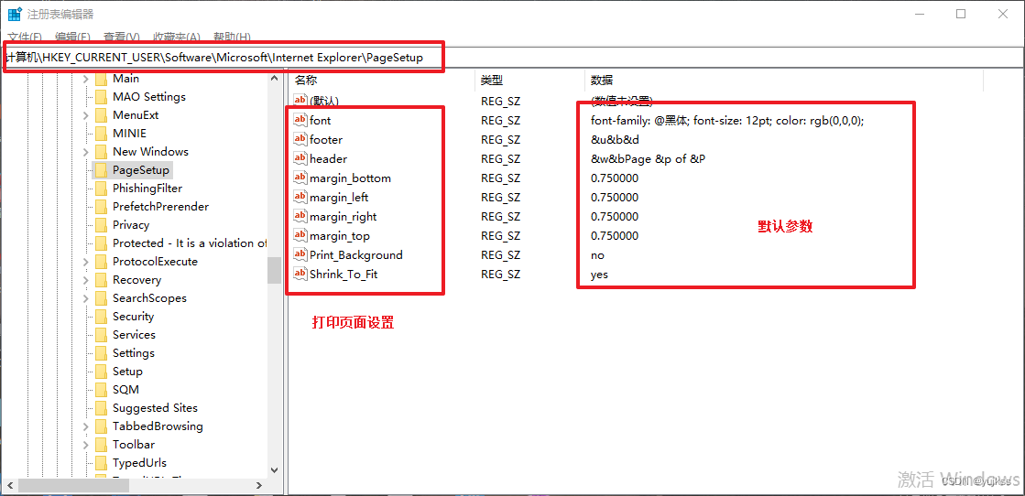Click the "no" data of Print_Background

pyautogui.click(x=597, y=254)
